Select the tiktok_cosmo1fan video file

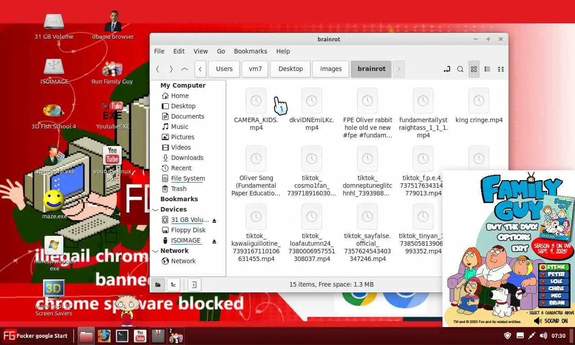[x=312, y=159]
